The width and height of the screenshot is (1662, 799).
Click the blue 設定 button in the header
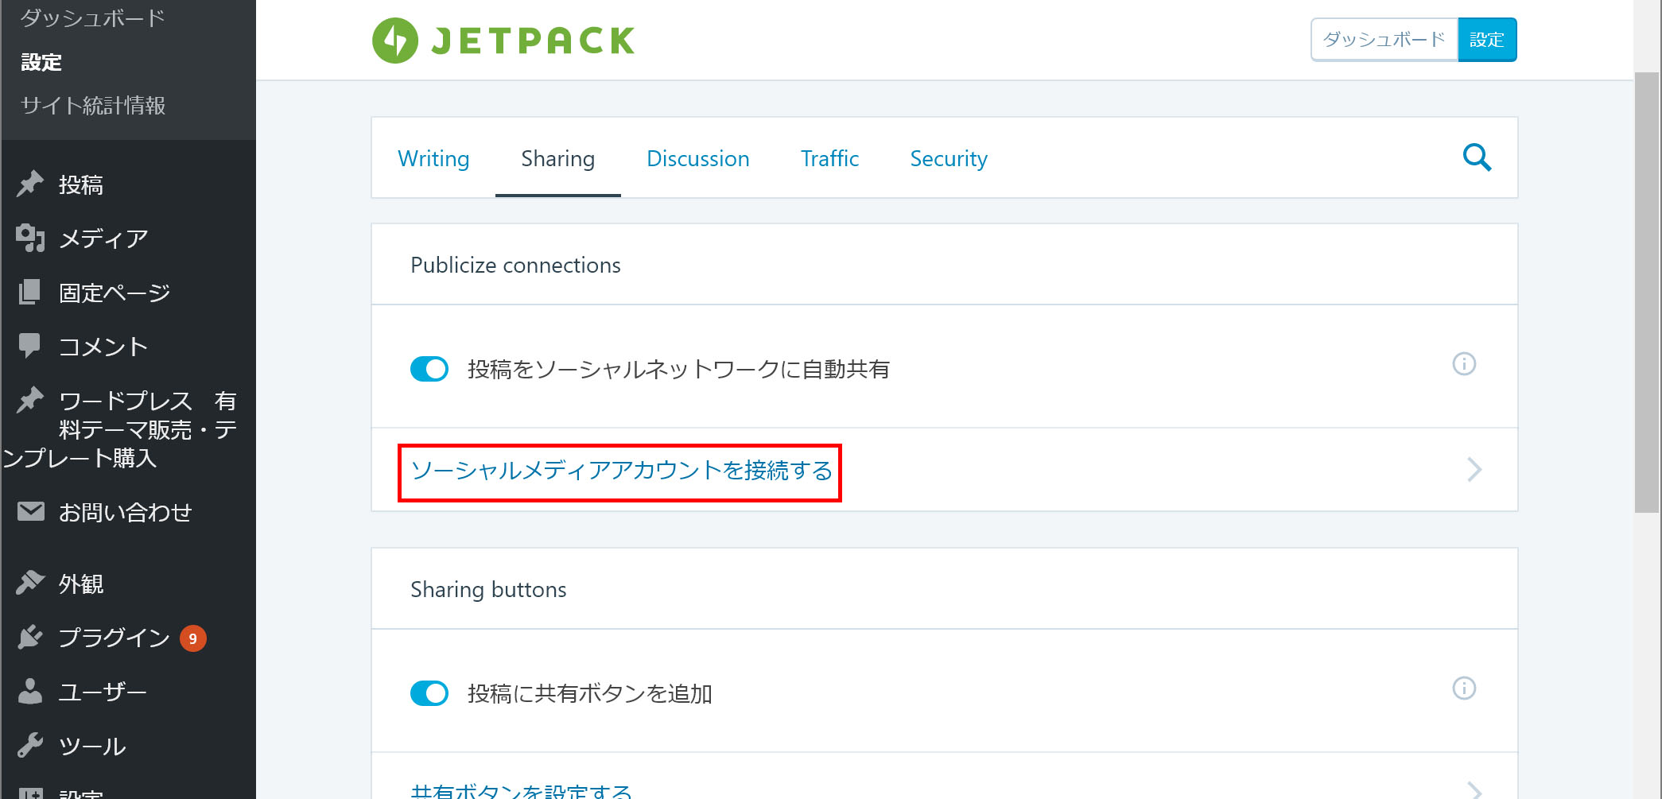pos(1487,40)
